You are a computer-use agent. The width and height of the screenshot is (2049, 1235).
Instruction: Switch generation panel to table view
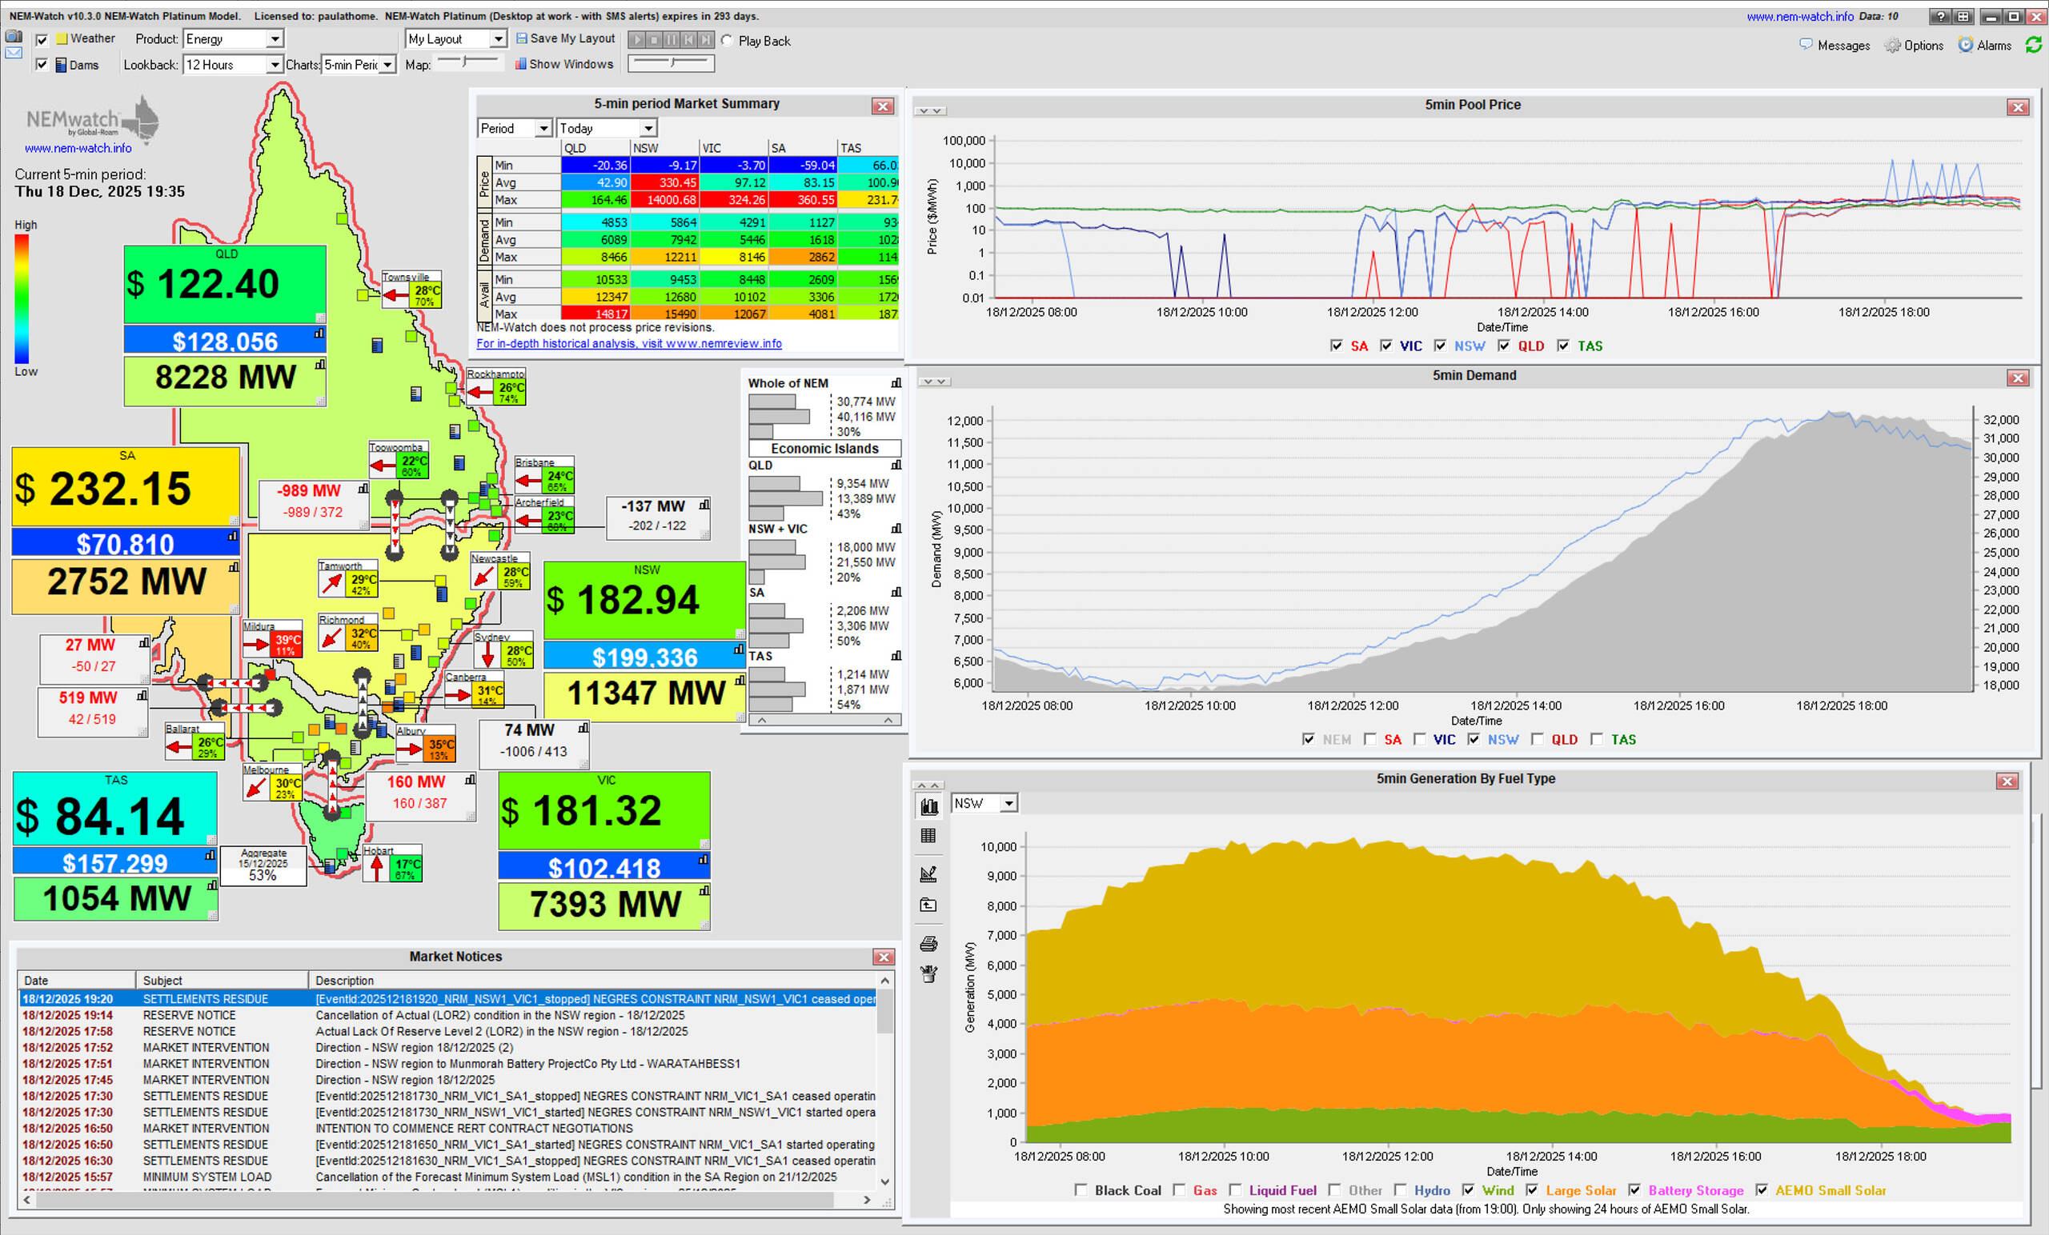[929, 835]
